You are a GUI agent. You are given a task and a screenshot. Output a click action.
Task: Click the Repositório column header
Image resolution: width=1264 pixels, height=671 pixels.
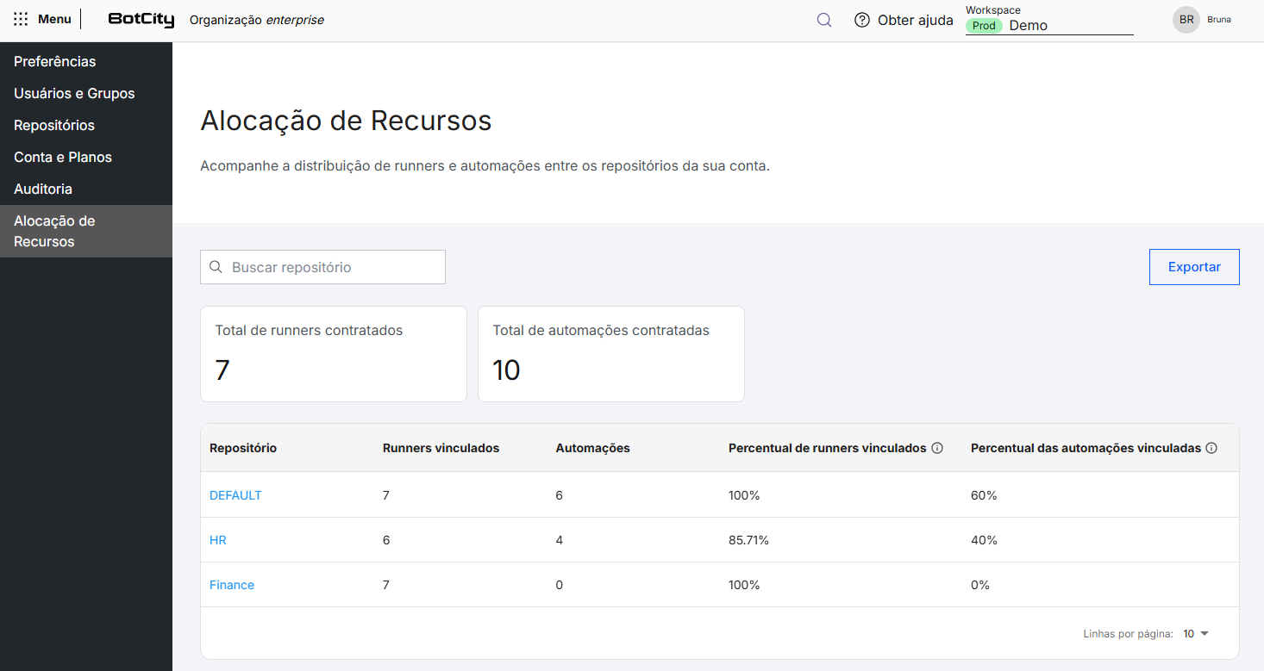(243, 448)
